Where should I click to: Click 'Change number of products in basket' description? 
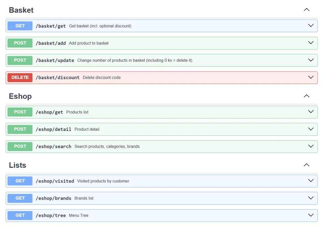click(111, 61)
